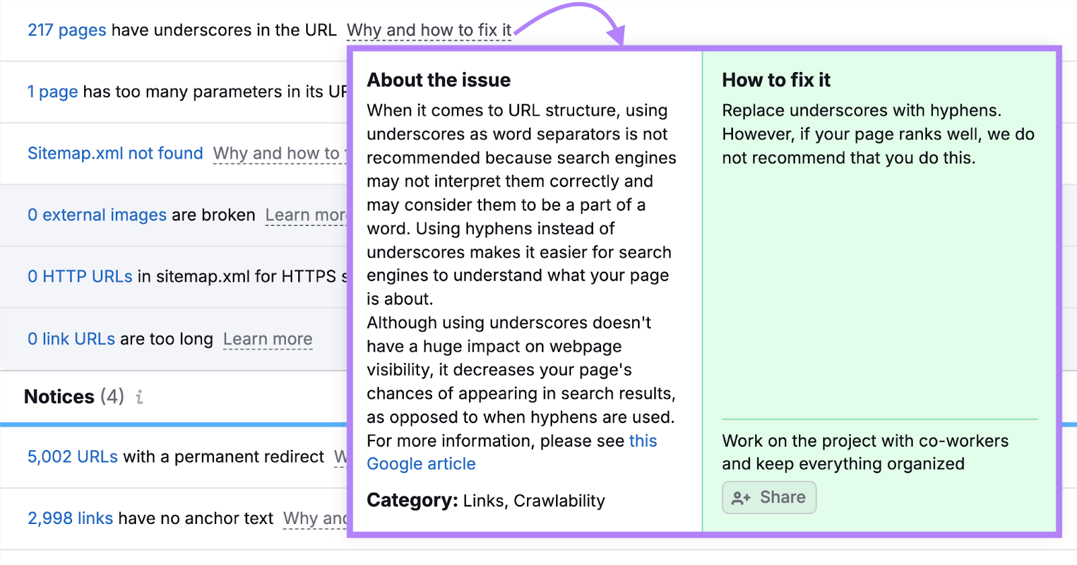1077x565 pixels.
Task: Click "Why and" beside 2,998 links
Action: click(x=314, y=519)
